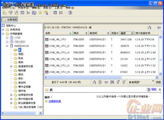Select the KVM_VM_CPU_W table row
This screenshot has width=164, height=120.
coord(101,72)
